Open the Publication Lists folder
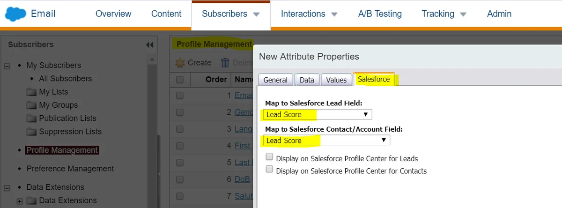562x208 pixels. pos(32,118)
